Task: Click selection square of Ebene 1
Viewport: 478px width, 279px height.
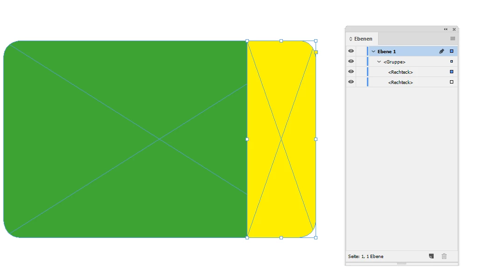Action: coord(452,51)
